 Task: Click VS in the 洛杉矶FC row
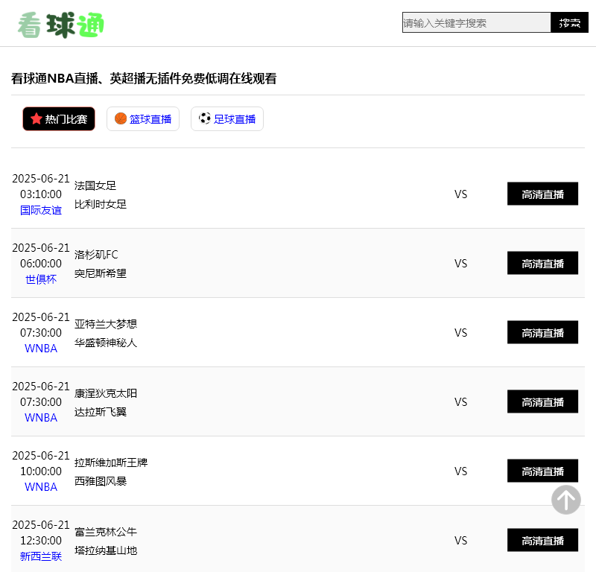[460, 264]
